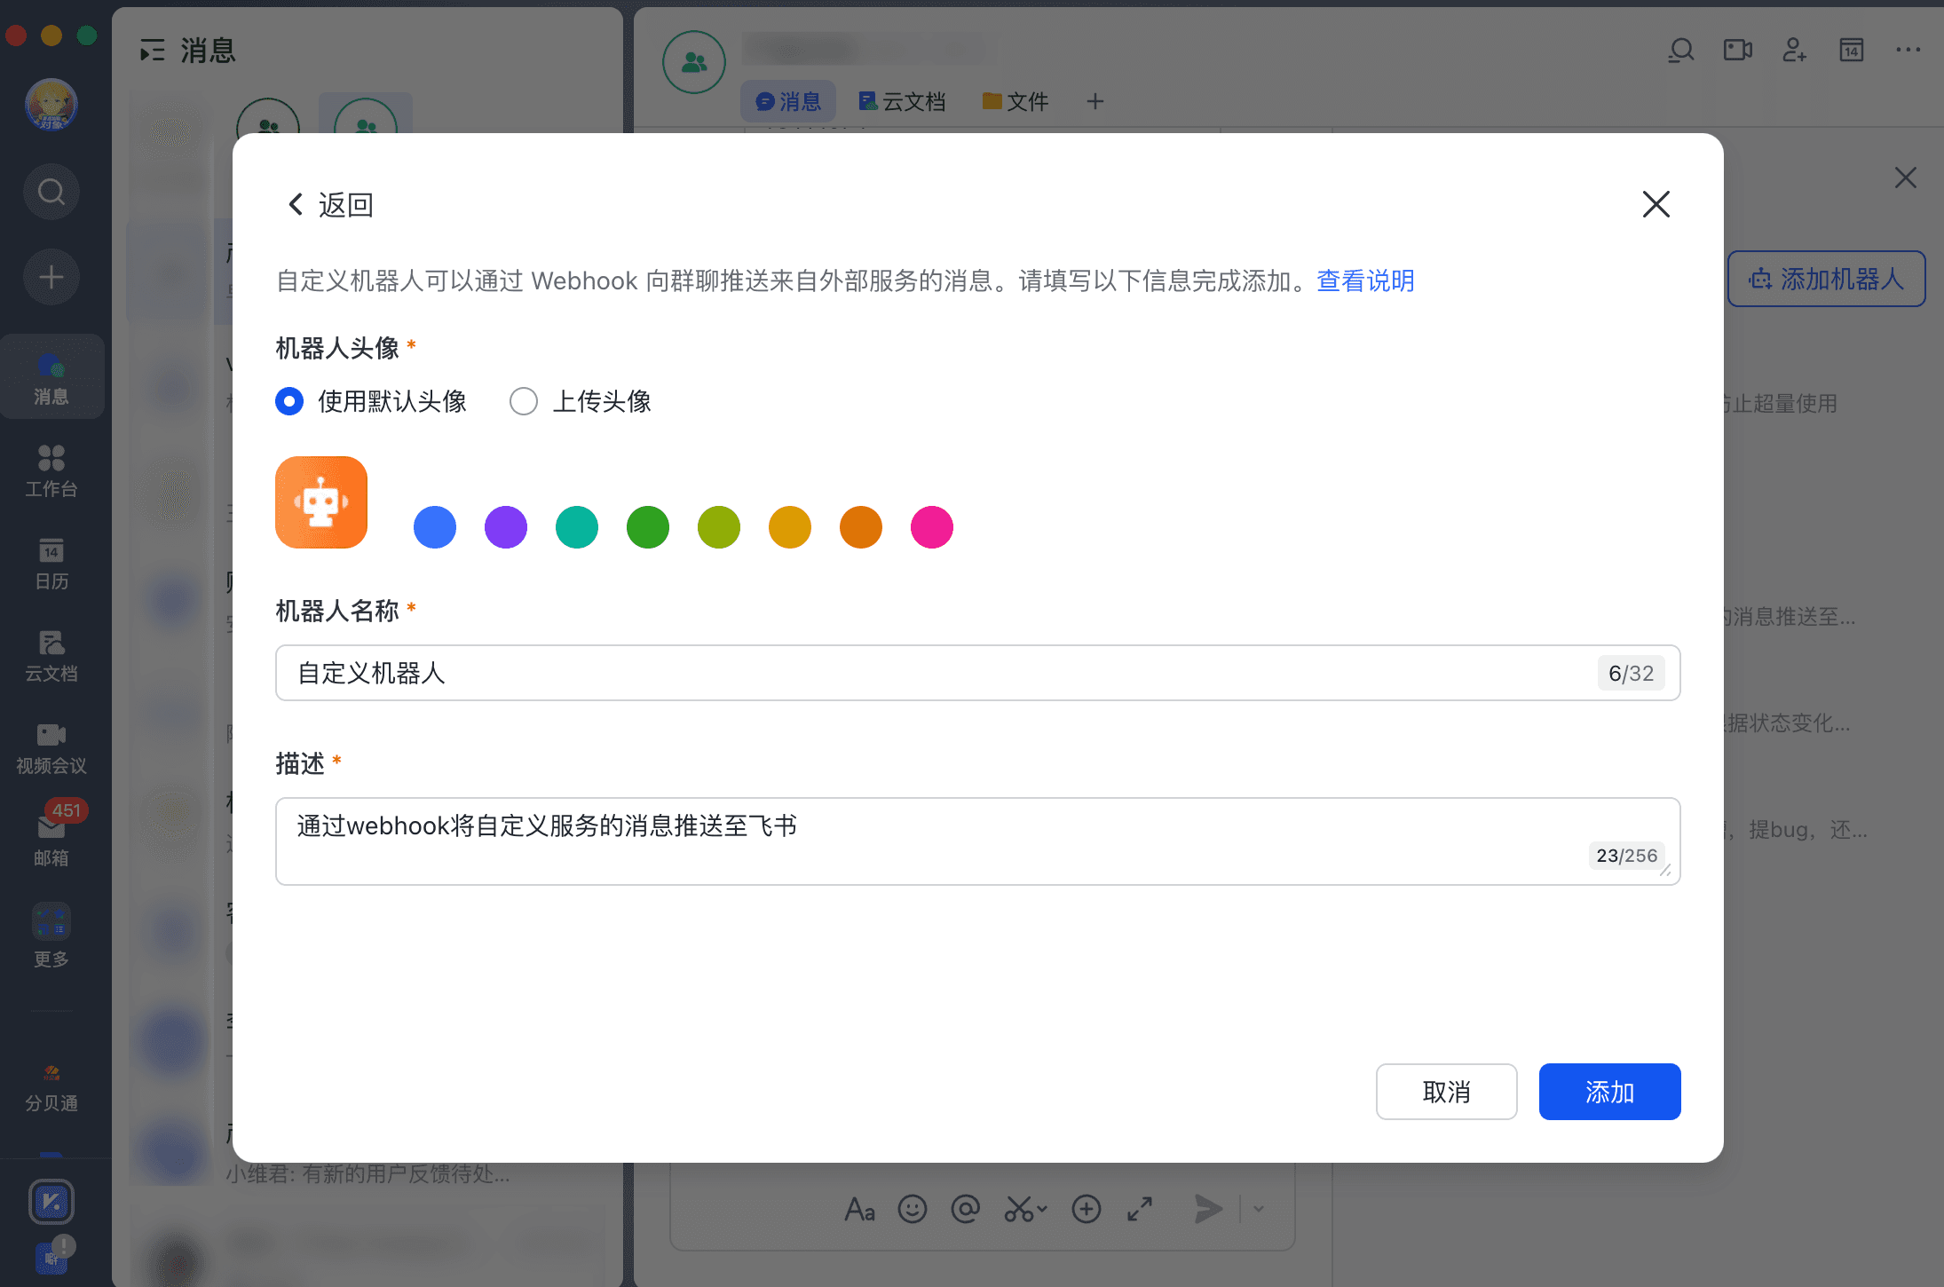Expand the send options dropdown arrow
The height and width of the screenshot is (1287, 1944).
[x=1259, y=1209]
